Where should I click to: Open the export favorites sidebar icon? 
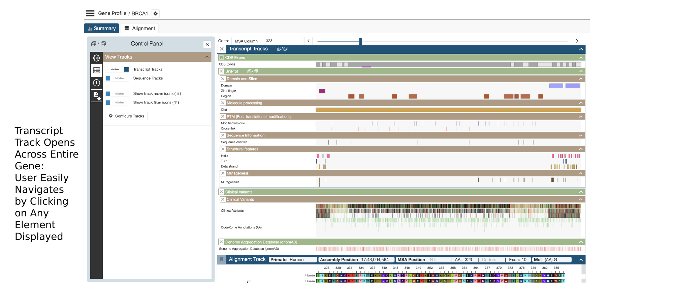97,96
